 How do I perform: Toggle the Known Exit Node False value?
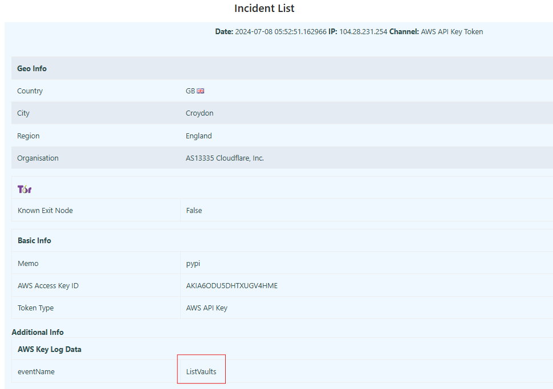[193, 210]
